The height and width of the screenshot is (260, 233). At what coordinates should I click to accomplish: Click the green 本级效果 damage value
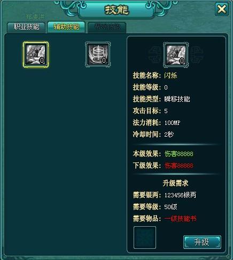tap(179, 154)
